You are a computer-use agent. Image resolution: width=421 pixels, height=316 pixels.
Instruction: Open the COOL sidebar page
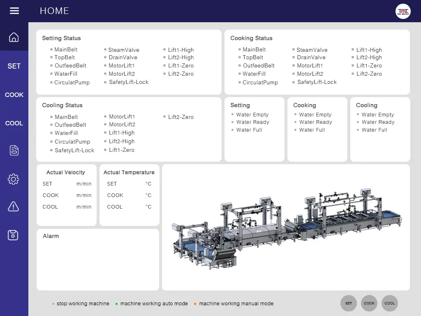[14, 123]
